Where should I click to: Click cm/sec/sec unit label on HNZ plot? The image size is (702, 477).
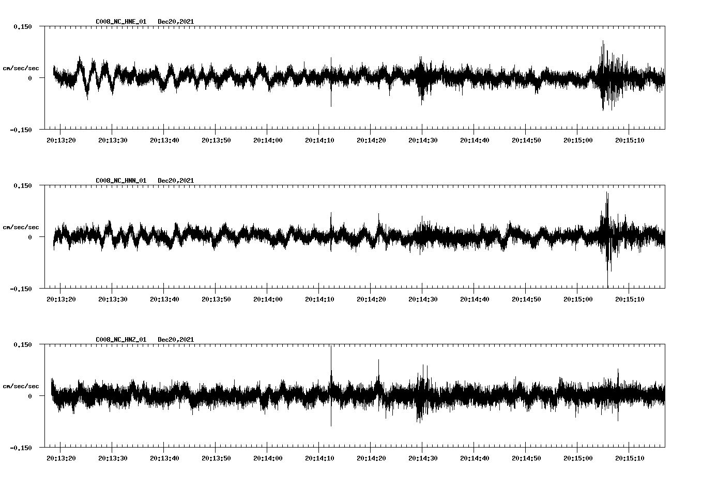pos(21,386)
